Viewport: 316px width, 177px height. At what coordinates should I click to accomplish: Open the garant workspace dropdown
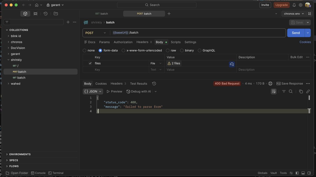pos(55,5)
